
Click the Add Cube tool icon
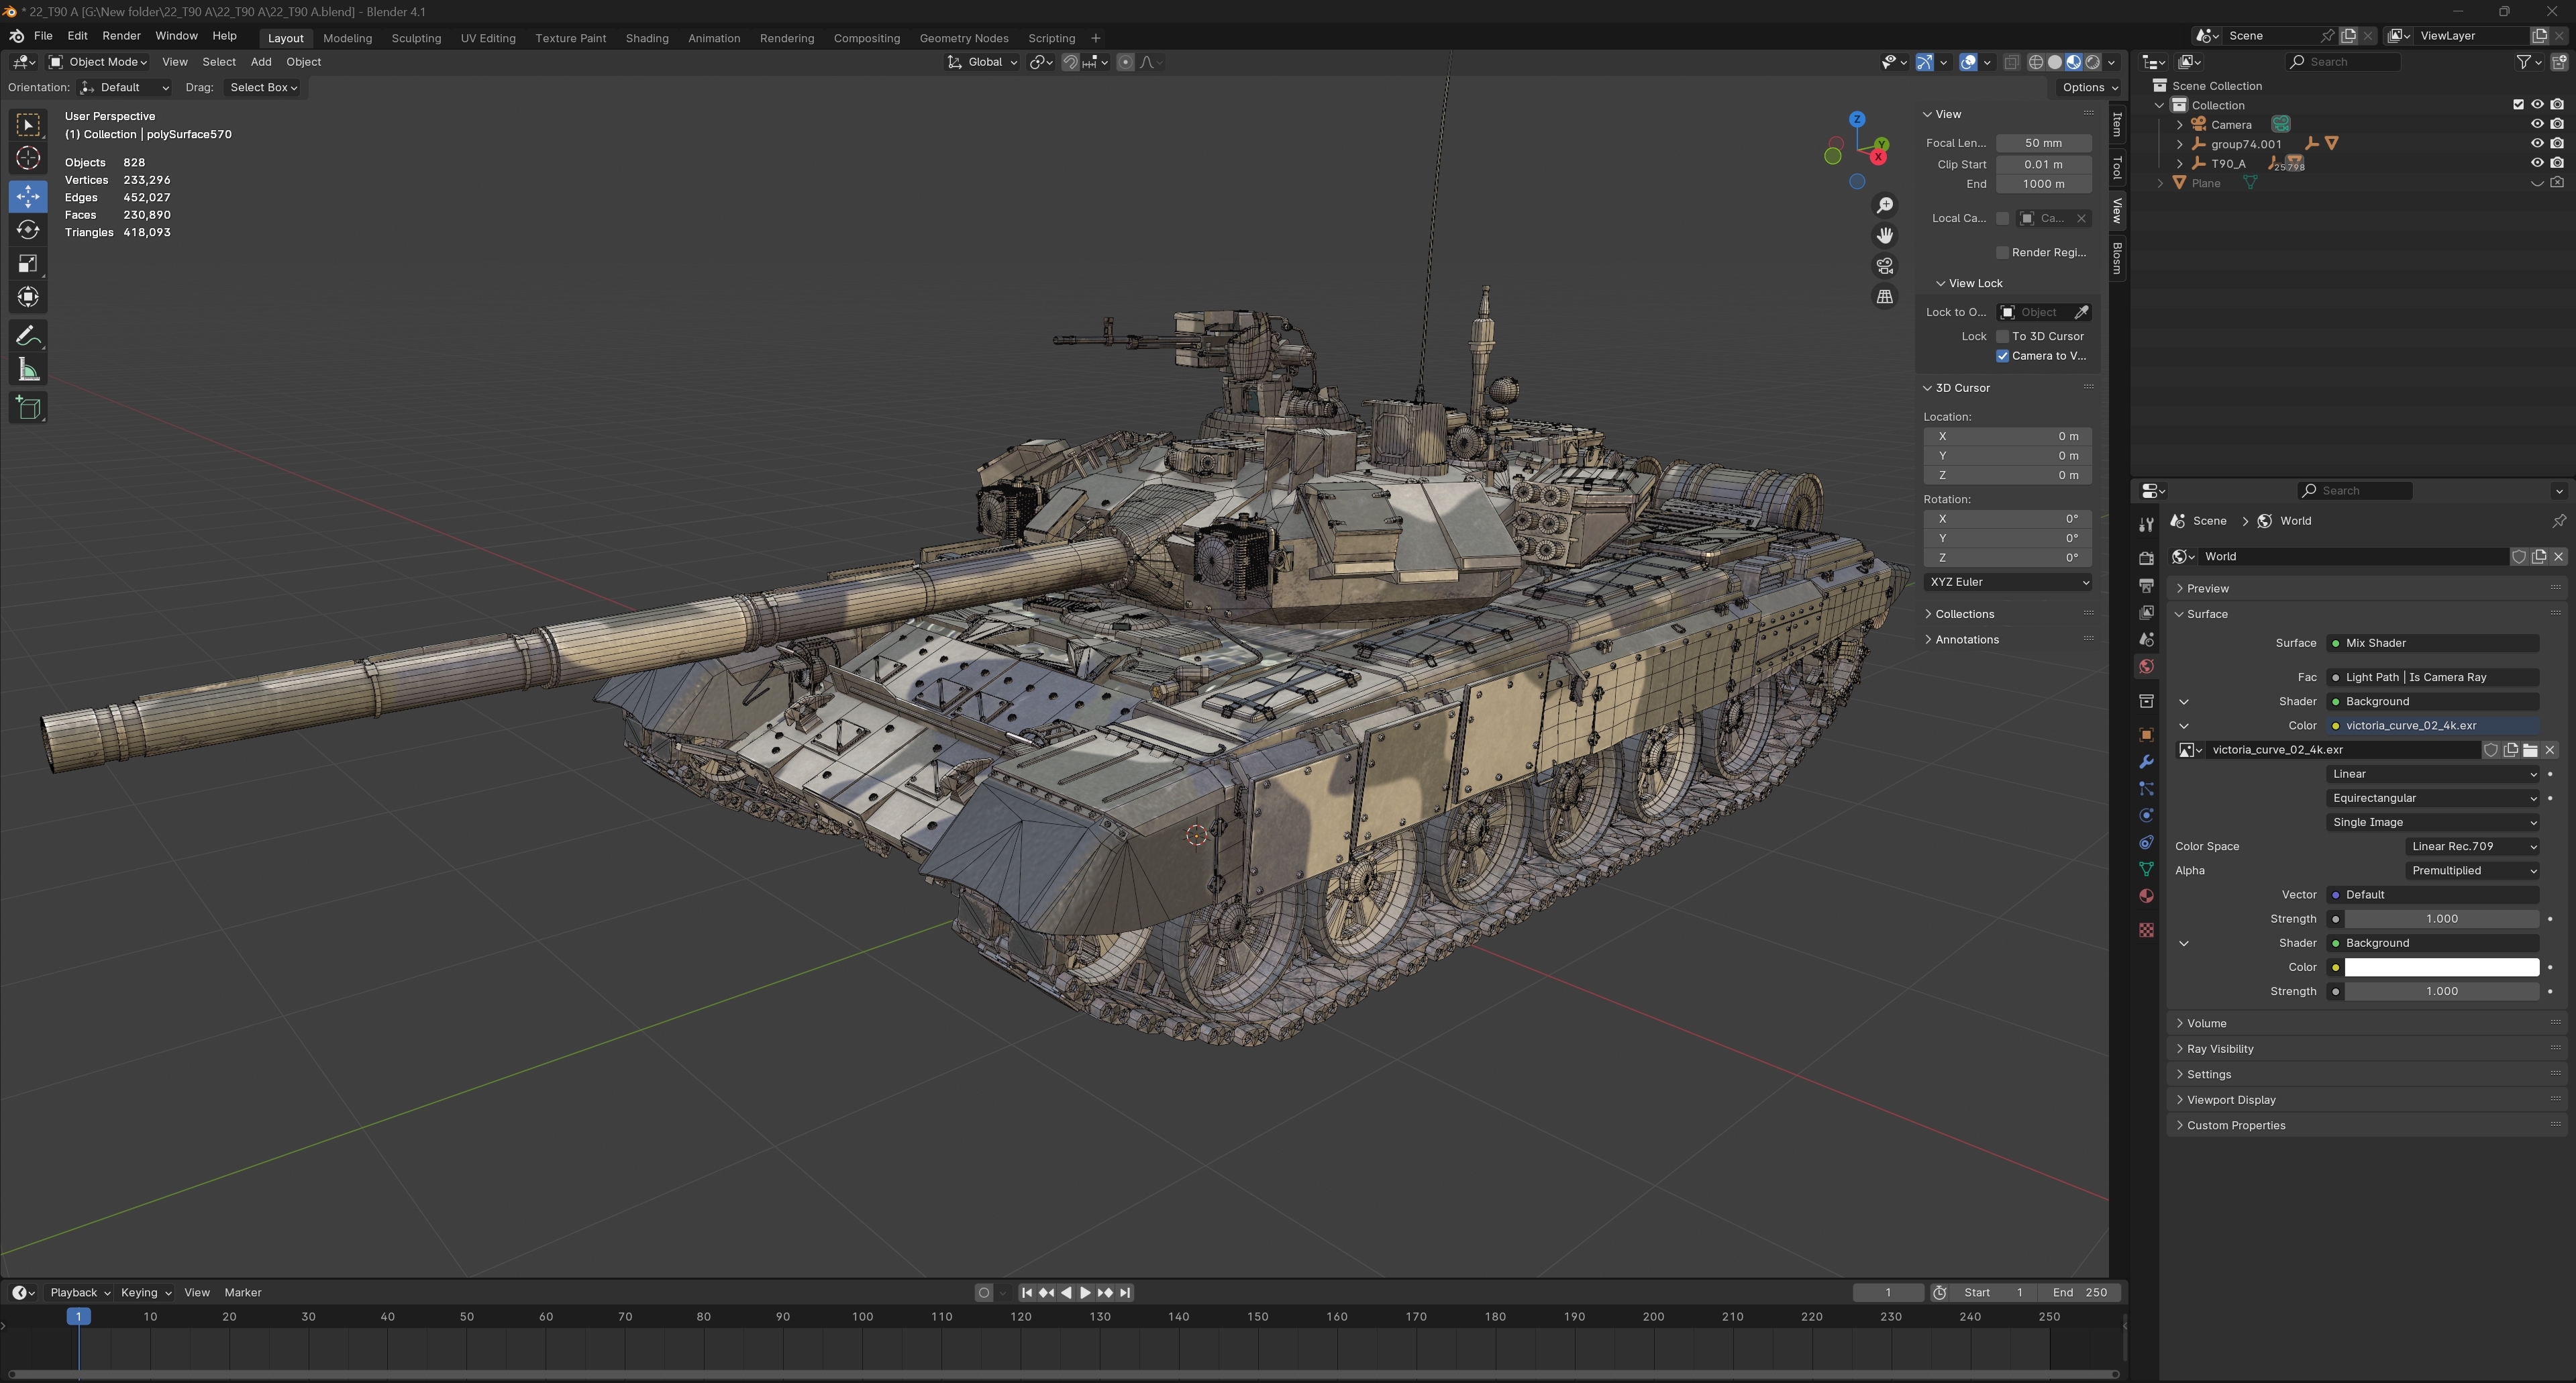(x=28, y=408)
